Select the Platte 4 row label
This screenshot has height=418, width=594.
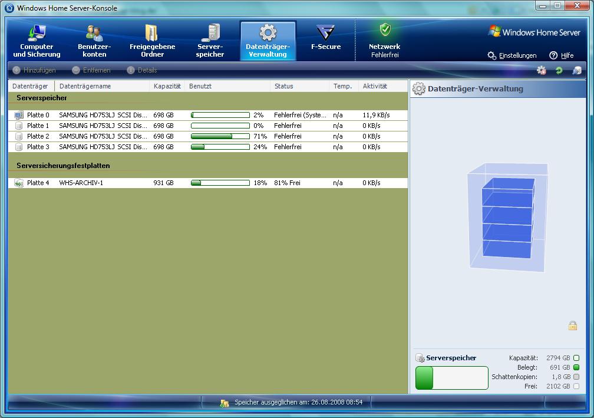38,183
